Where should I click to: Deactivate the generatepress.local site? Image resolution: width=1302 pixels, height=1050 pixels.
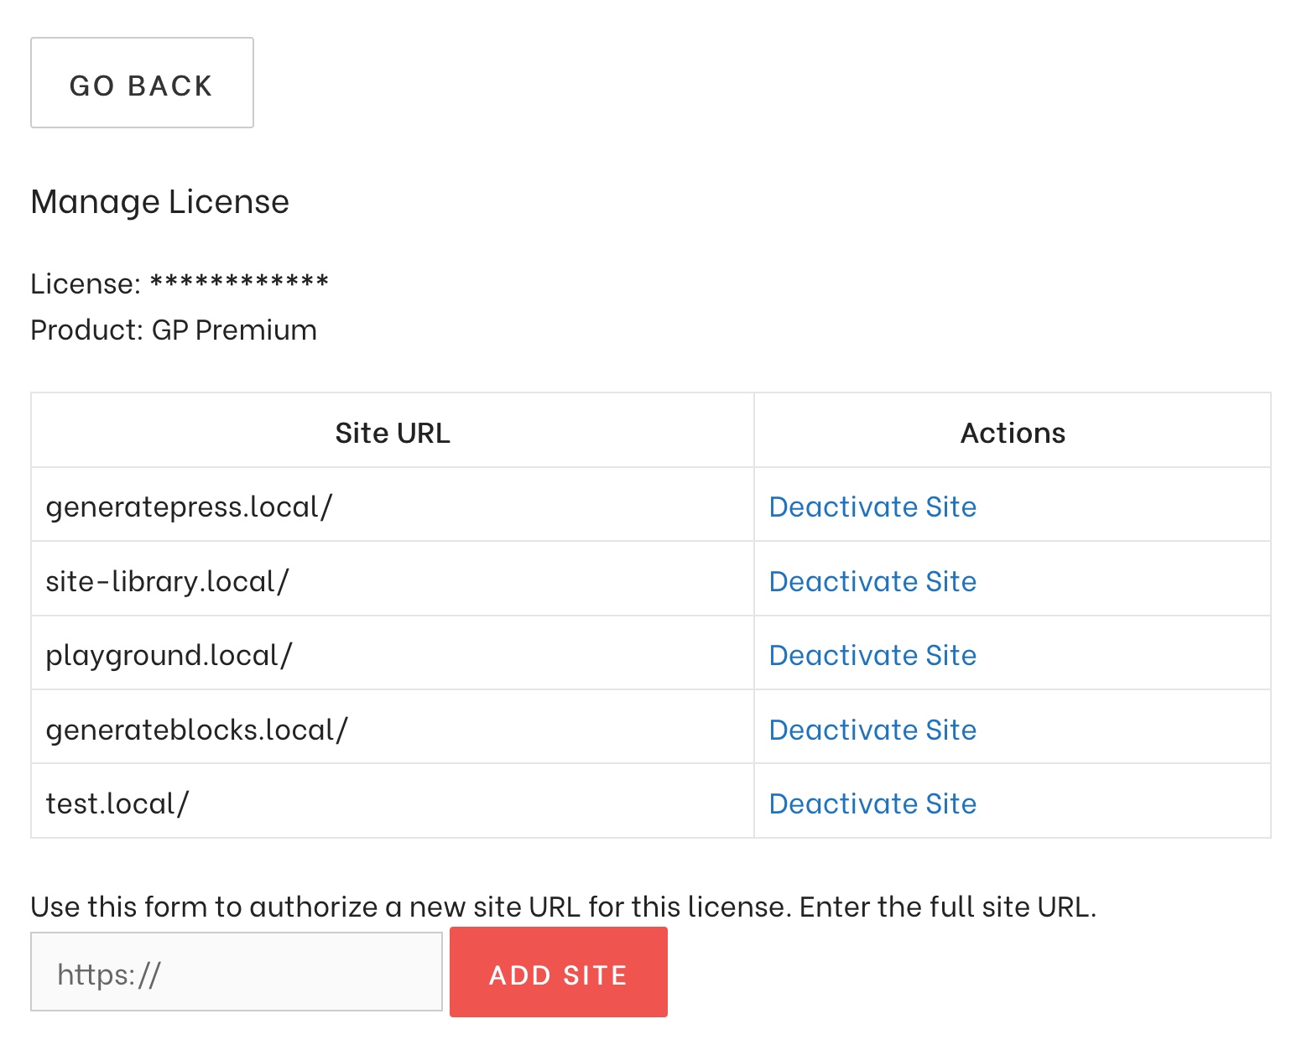point(872,507)
